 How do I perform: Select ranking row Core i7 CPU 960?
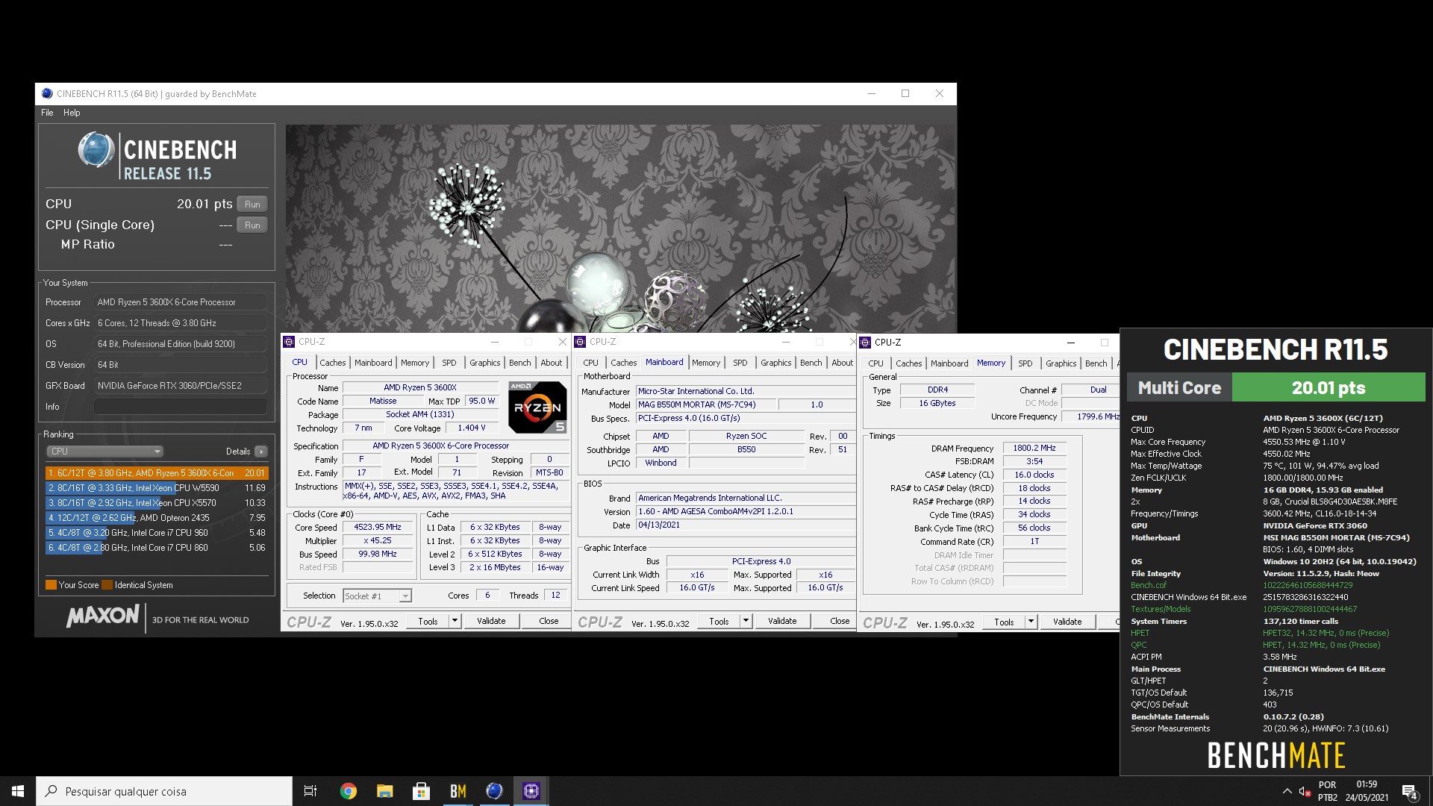click(x=156, y=533)
